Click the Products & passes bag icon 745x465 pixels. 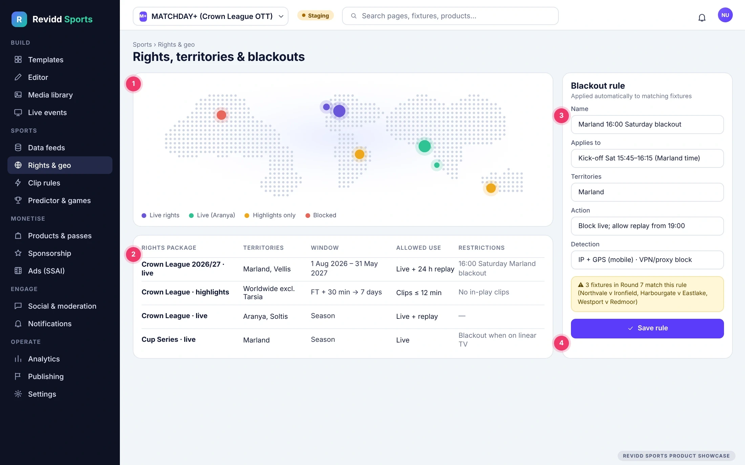point(18,236)
